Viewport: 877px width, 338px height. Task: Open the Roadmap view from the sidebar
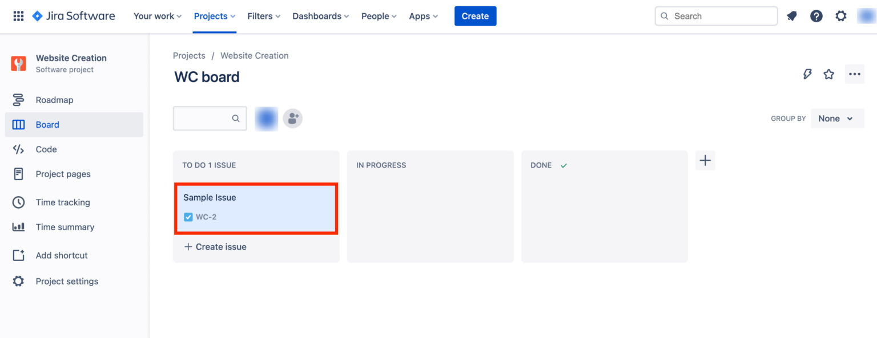click(x=54, y=100)
